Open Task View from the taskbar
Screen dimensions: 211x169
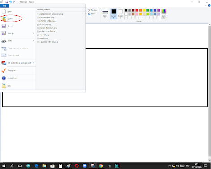click(x=20, y=166)
